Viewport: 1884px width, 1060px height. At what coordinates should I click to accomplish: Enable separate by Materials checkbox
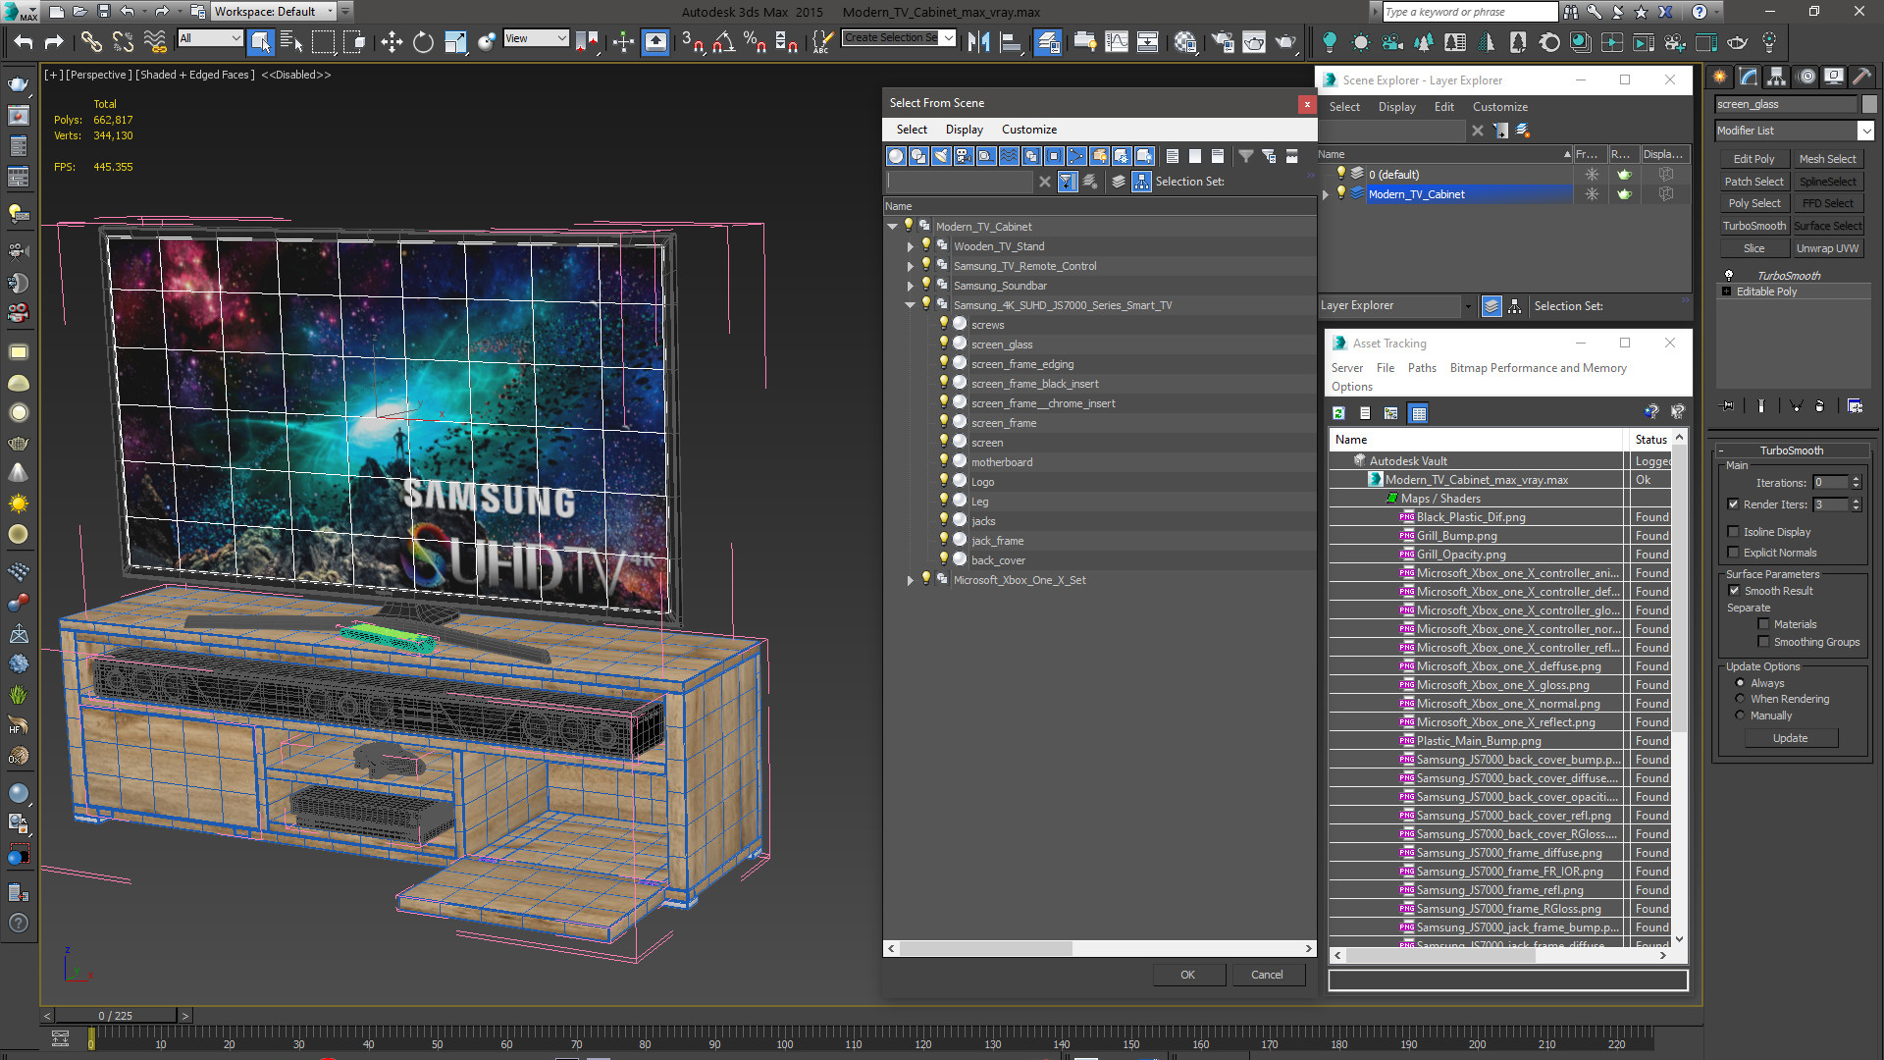pyautogui.click(x=1763, y=624)
